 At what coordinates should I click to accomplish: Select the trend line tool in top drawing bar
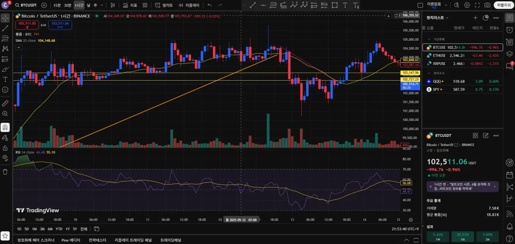(x=253, y=5)
